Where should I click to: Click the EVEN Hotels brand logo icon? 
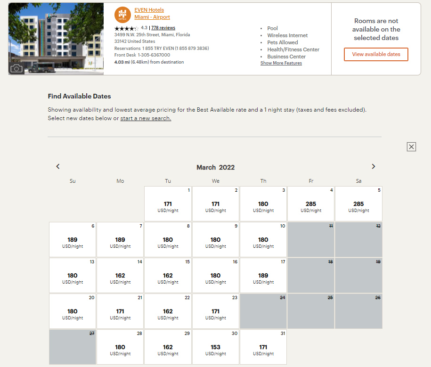click(122, 15)
